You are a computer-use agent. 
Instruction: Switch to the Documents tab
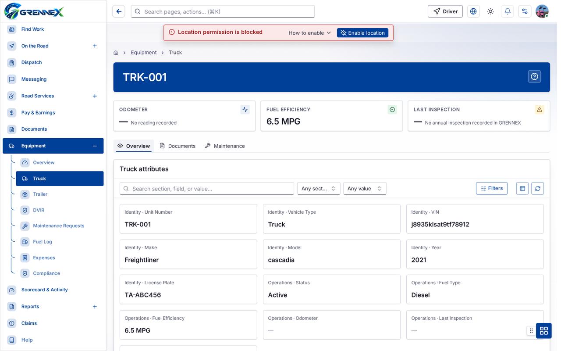pos(178,146)
